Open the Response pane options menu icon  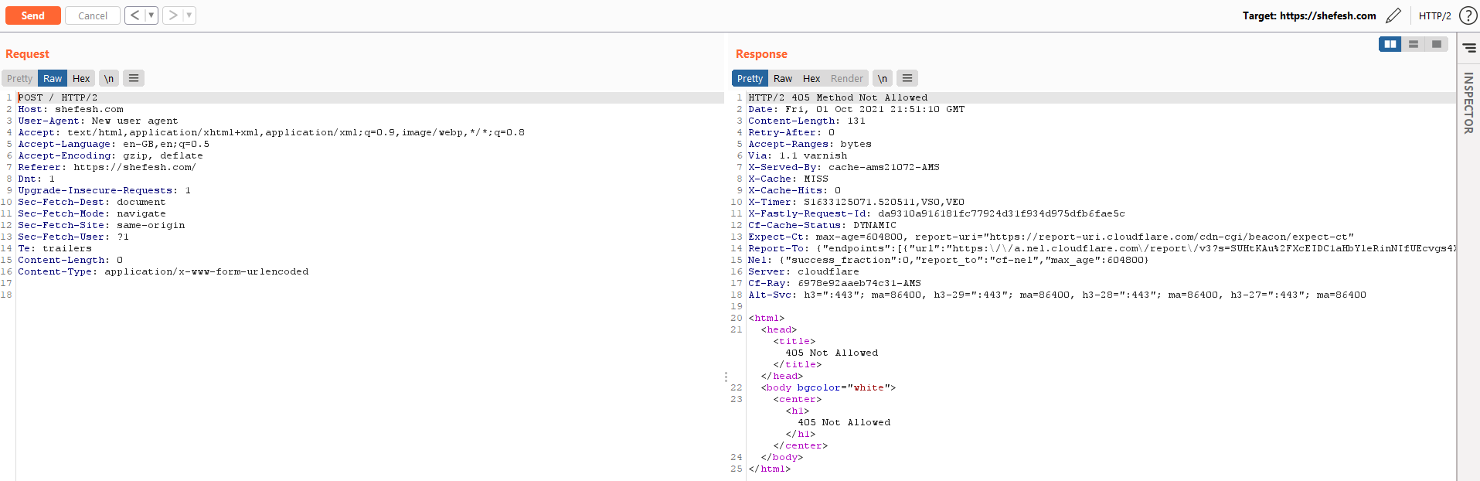pos(907,78)
